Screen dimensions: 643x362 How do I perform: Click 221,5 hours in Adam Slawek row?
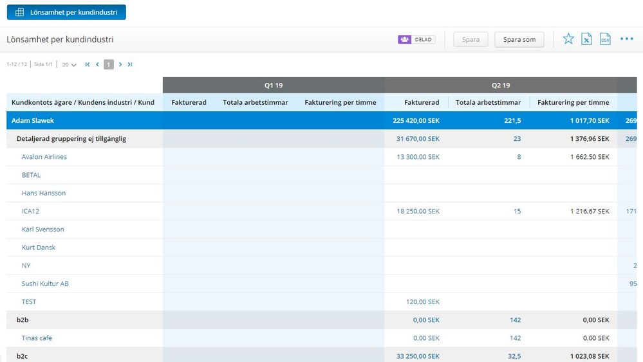[512, 120]
